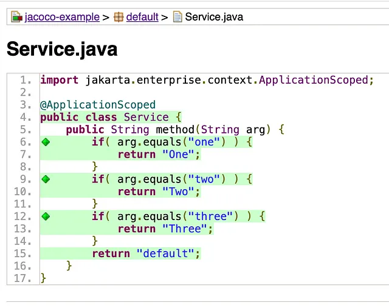The height and width of the screenshot is (308, 389).
Task: Click the return "One" statement
Action: [x=159, y=155]
